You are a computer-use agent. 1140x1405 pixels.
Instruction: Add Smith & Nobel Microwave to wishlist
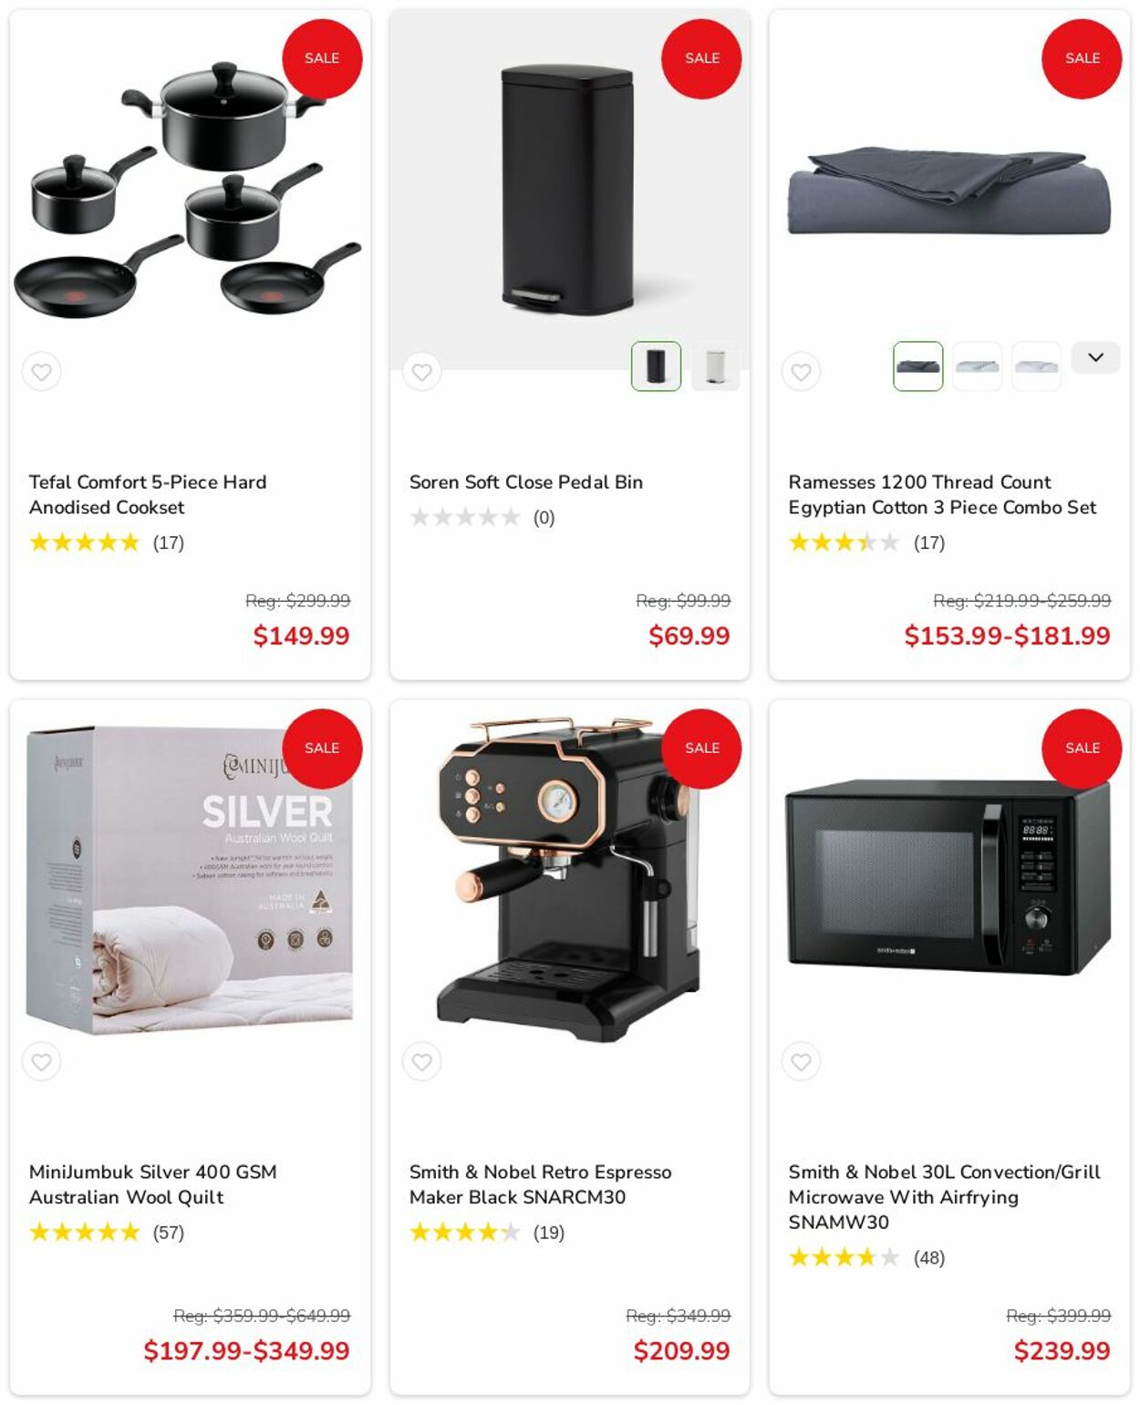(801, 1061)
